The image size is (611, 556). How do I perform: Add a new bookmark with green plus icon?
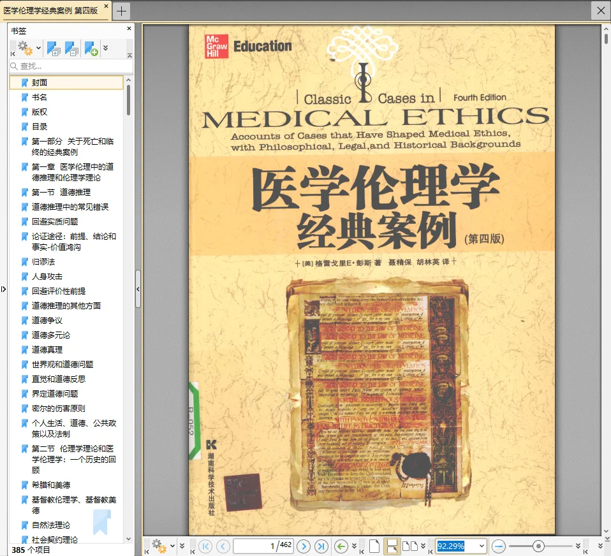[91, 48]
